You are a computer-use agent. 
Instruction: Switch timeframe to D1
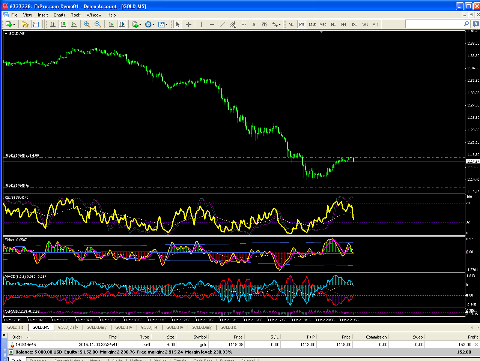354,24
